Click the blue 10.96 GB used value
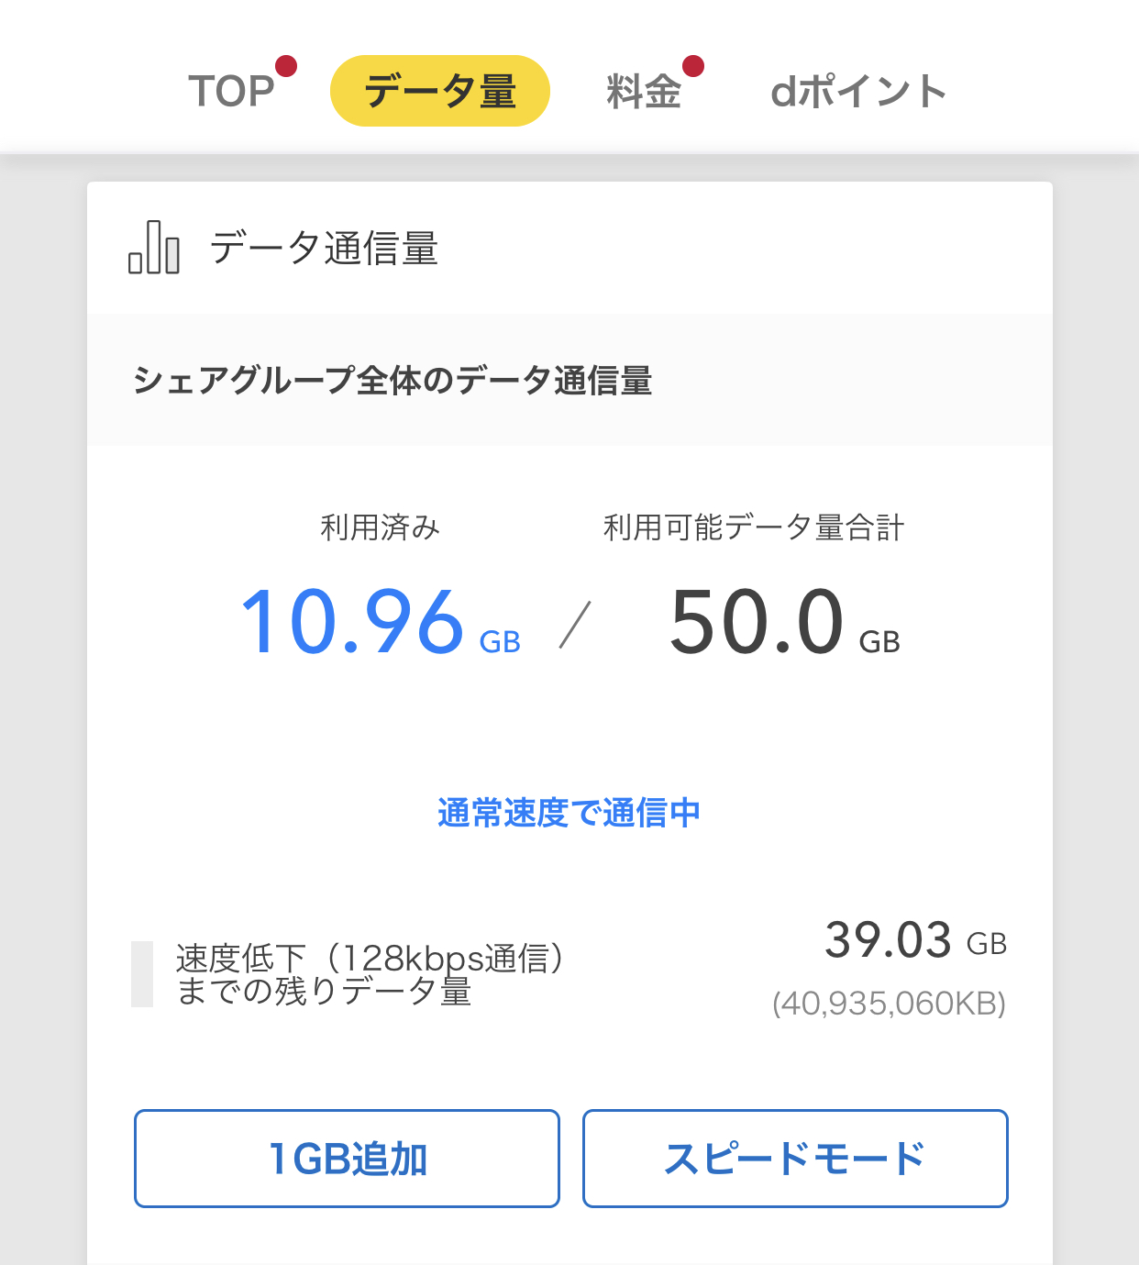 (378, 624)
